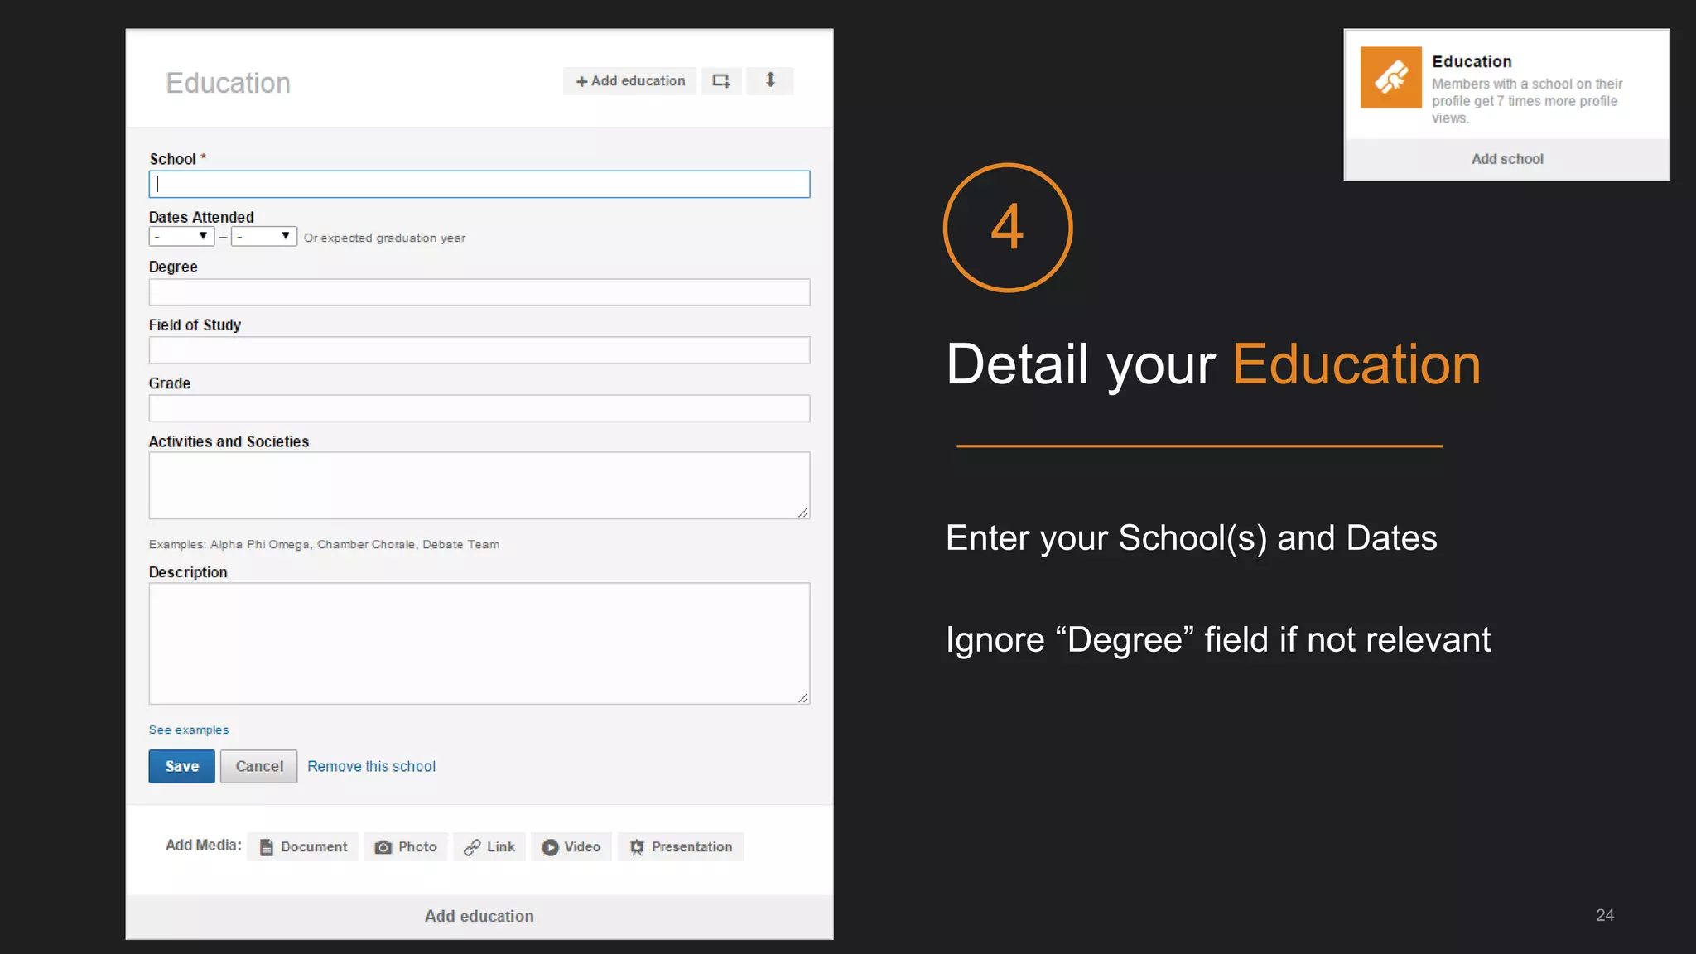1696x954 pixels.
Task: Add a Video media item
Action: 571,846
